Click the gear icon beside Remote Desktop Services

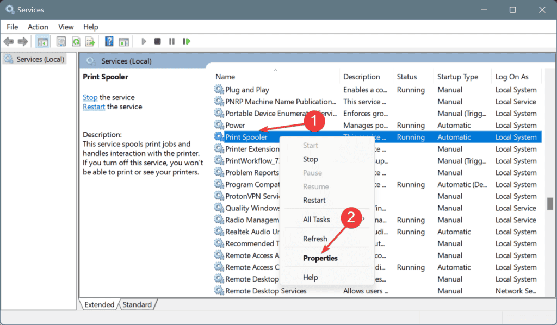219,291
